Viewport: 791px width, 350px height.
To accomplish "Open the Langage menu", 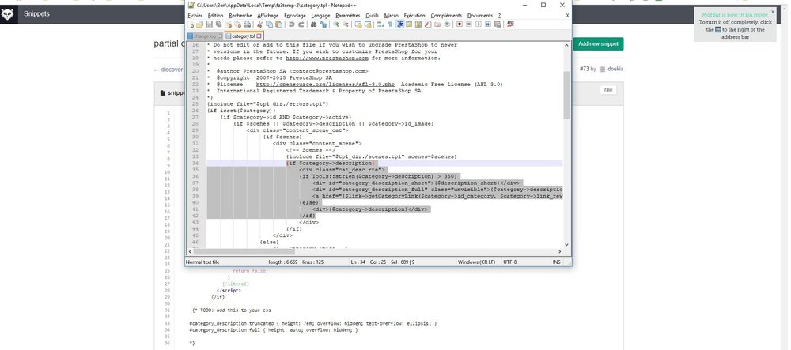I will coord(320,15).
